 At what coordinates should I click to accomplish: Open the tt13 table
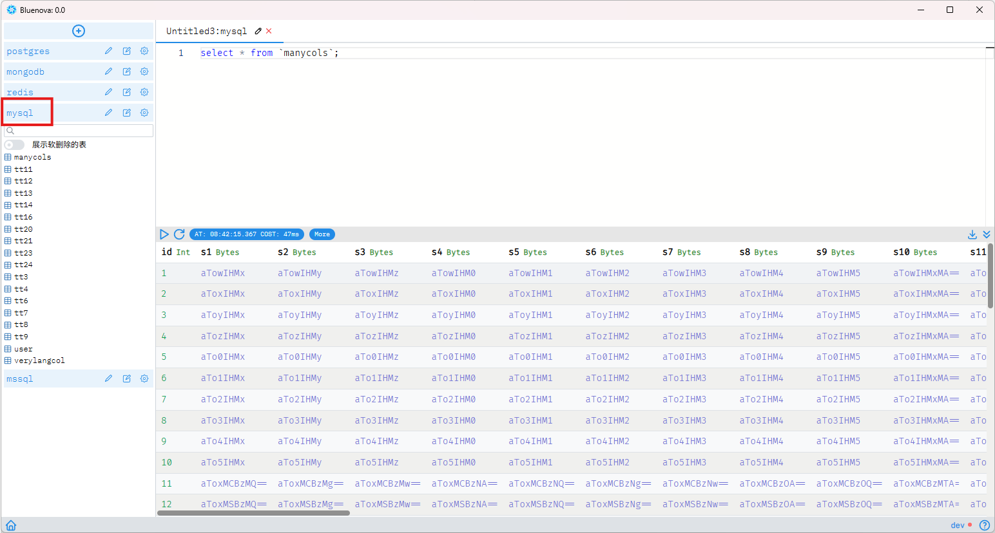click(18, 193)
